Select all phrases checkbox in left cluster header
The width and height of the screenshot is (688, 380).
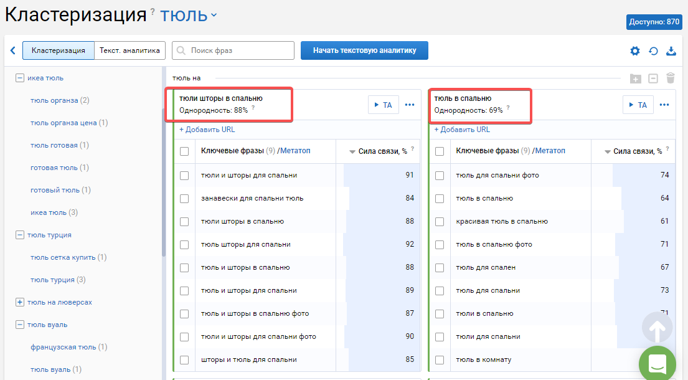pos(184,151)
